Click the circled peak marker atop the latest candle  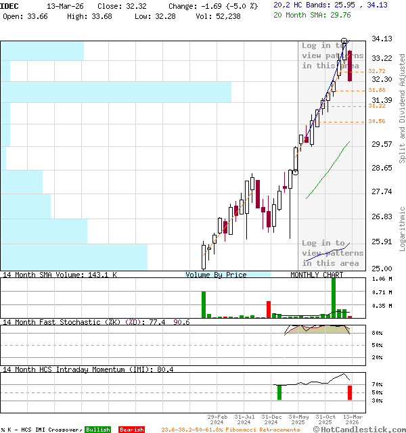click(344, 42)
